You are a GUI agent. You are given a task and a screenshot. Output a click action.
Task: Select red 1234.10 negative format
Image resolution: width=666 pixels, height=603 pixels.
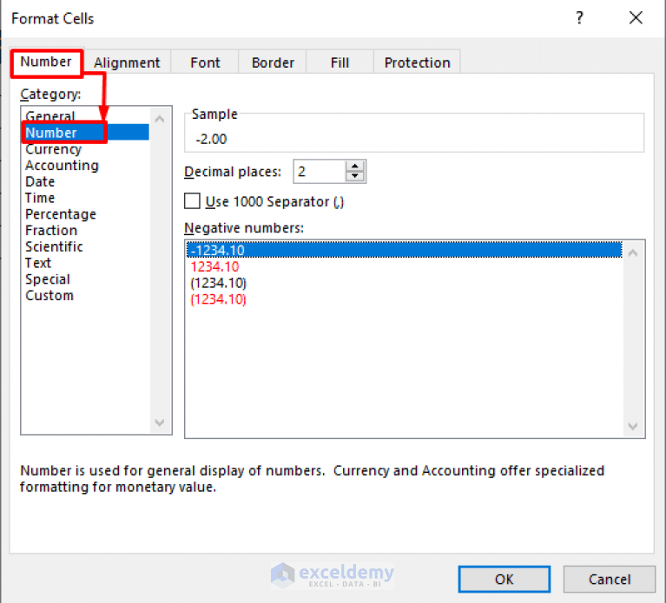(x=404, y=266)
